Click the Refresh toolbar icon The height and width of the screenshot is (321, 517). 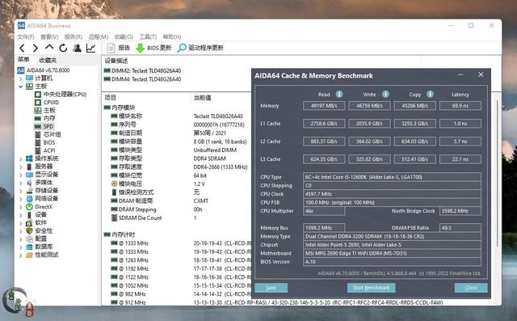[x=63, y=49]
